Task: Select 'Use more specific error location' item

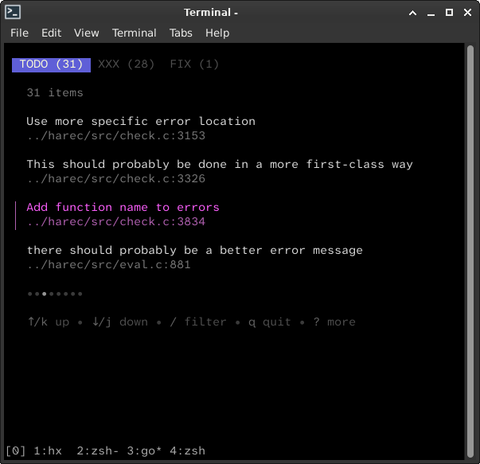Action: click(141, 122)
